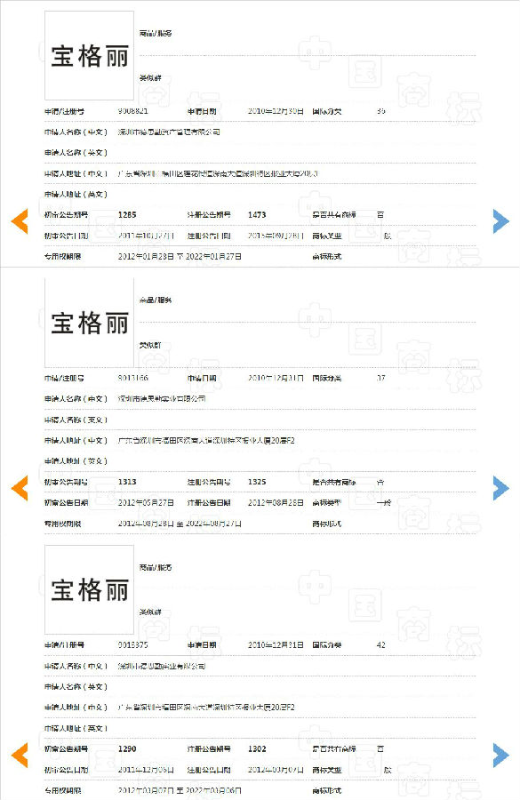Viewport: 520px width, 800px height.
Task: Click international class value 42
Action: pyautogui.click(x=380, y=645)
